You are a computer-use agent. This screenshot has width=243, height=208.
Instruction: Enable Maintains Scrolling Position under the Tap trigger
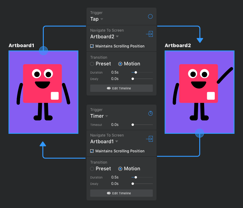pos(92,46)
